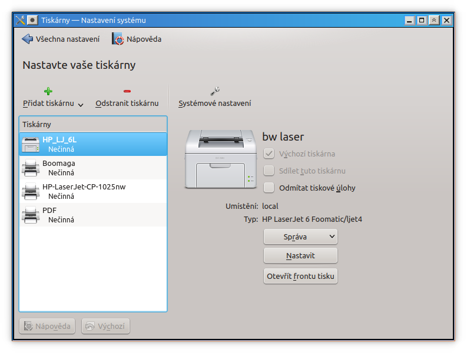
Task: Toggle the Výchozí tiskárna checkbox
Action: (269, 154)
